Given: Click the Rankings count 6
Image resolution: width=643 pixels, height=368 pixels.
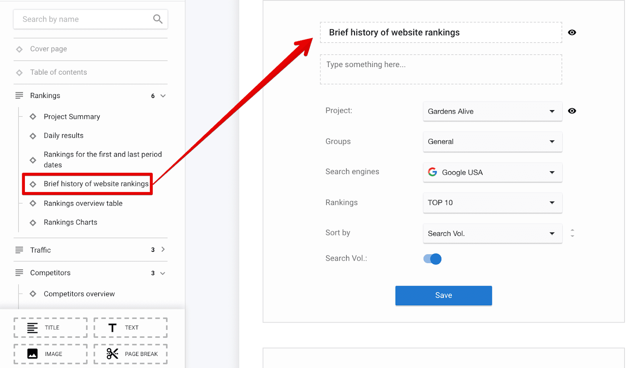Looking at the screenshot, I should 153,96.
